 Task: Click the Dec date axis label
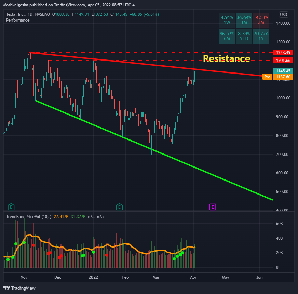(58, 277)
